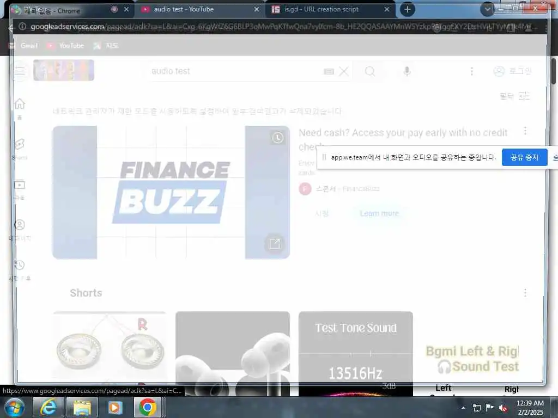Image resolution: width=558 pixels, height=418 pixels.
Task: Click the YouTube logo at top-left
Action: tap(64, 70)
